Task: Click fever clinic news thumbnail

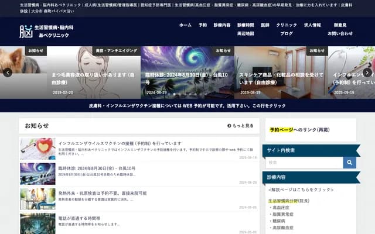Action: coord(37,199)
